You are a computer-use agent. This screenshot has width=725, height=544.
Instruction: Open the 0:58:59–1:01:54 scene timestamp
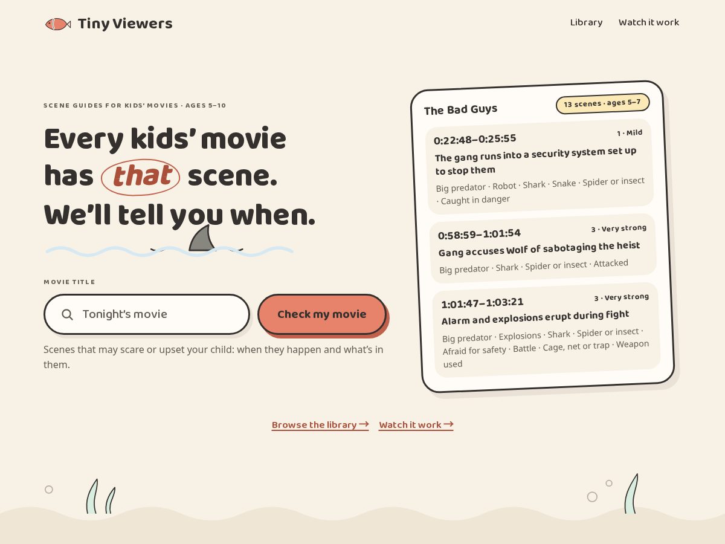coord(479,234)
